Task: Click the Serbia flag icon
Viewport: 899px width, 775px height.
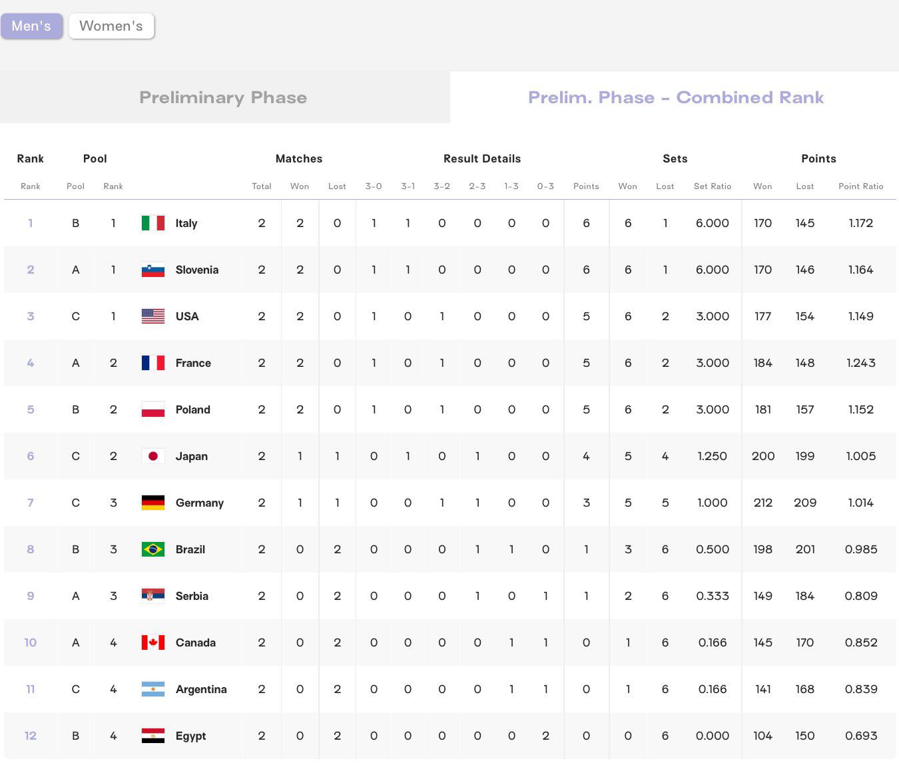Action: click(x=153, y=596)
